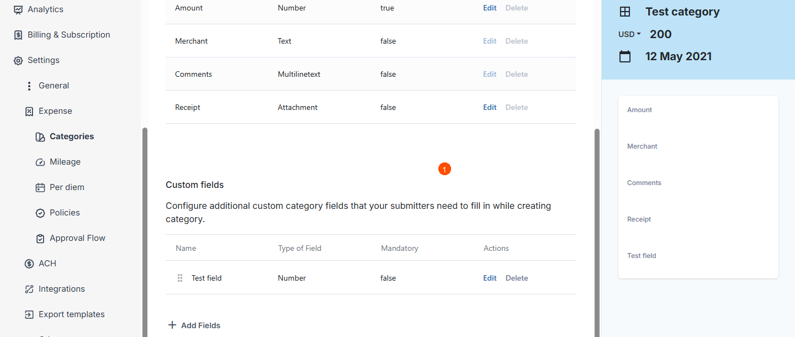This screenshot has width=795, height=337.
Task: Click the Actions column header
Action: [496, 248]
